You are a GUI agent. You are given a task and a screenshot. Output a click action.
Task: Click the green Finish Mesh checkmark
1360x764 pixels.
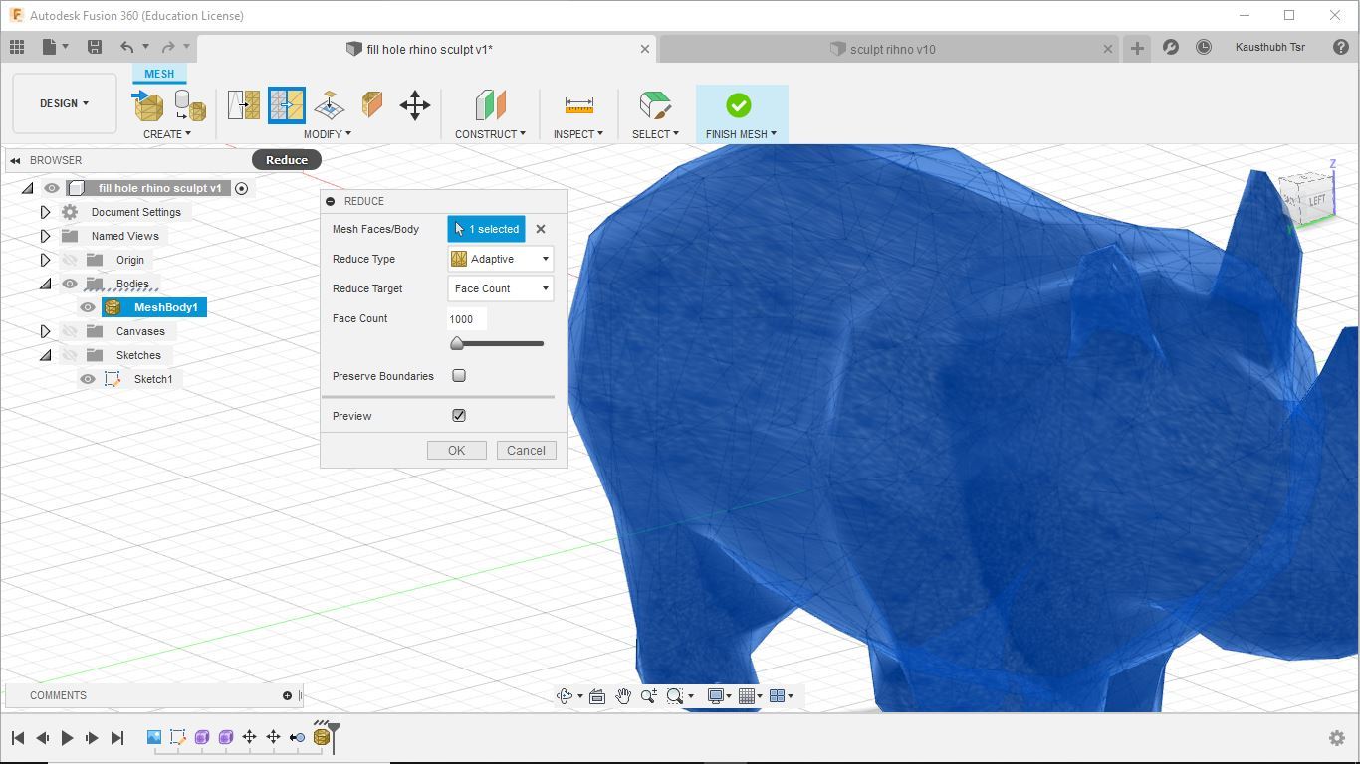739,105
